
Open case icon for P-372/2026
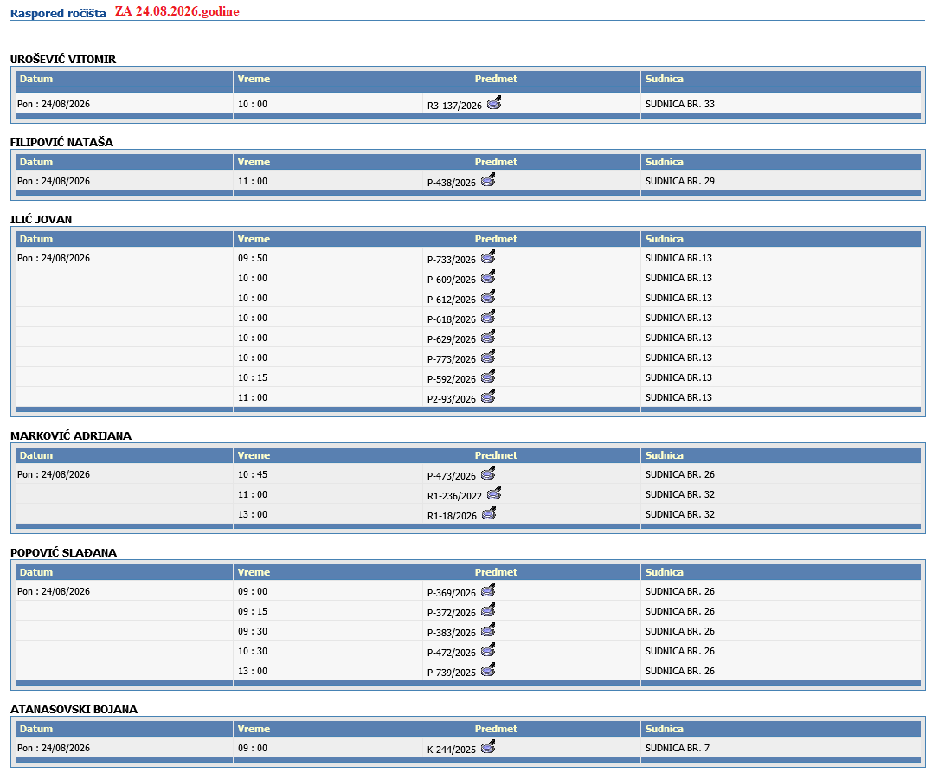click(488, 610)
